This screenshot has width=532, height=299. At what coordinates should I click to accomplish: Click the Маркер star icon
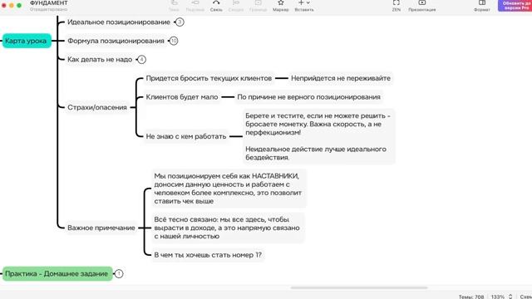(281, 2)
